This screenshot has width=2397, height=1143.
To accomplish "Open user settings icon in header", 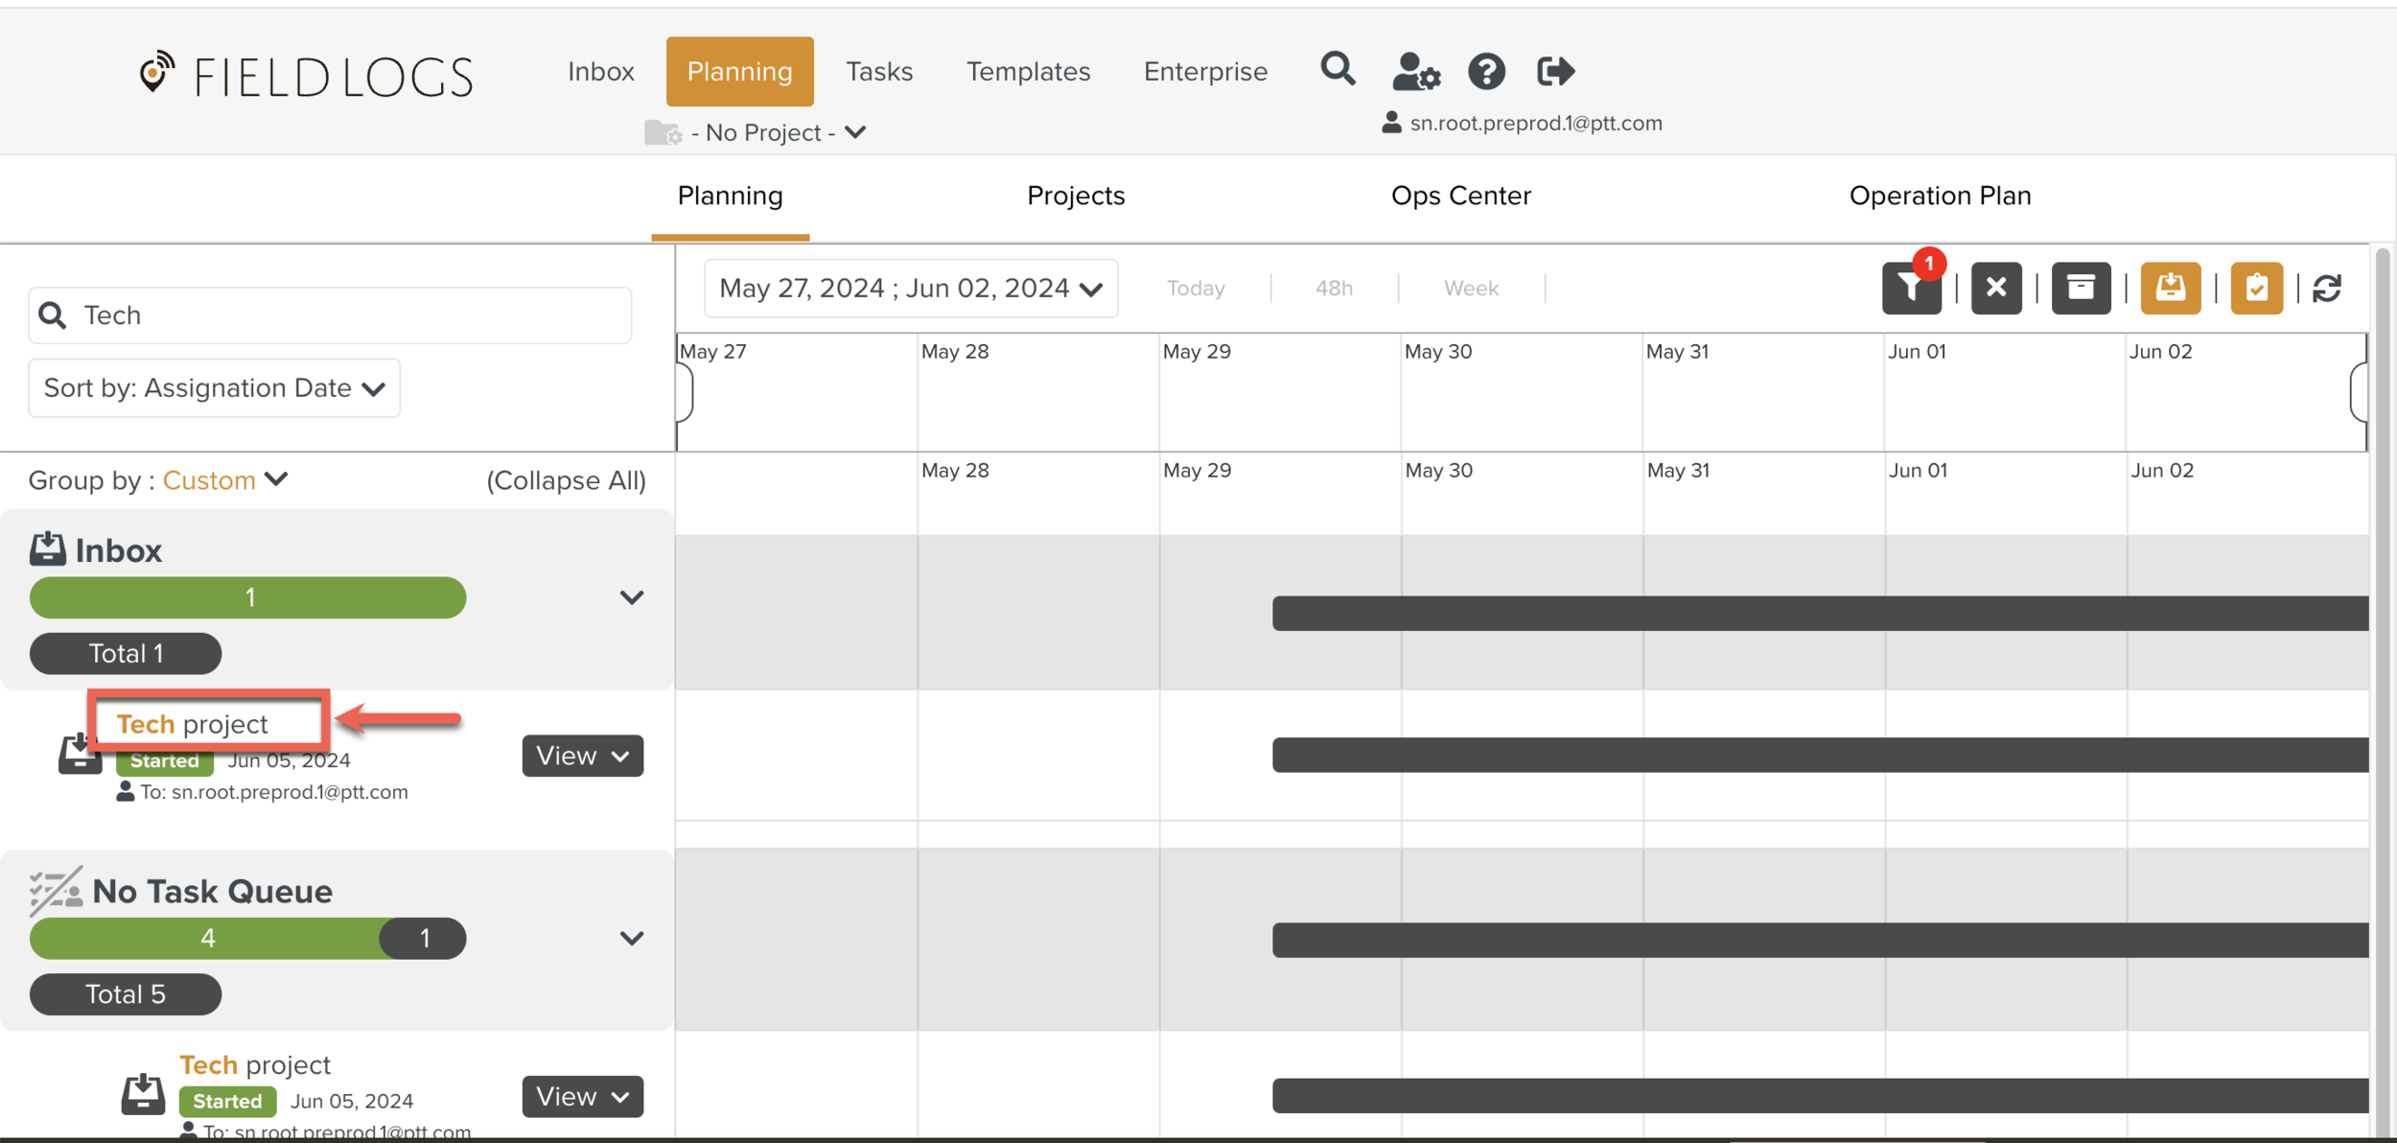I will pos(1415,71).
